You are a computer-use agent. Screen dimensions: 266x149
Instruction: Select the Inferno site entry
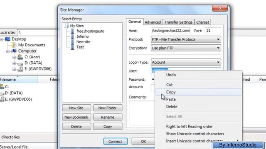pyautogui.click(x=82, y=36)
